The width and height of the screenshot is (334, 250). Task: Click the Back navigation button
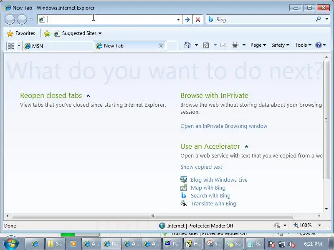point(10,19)
